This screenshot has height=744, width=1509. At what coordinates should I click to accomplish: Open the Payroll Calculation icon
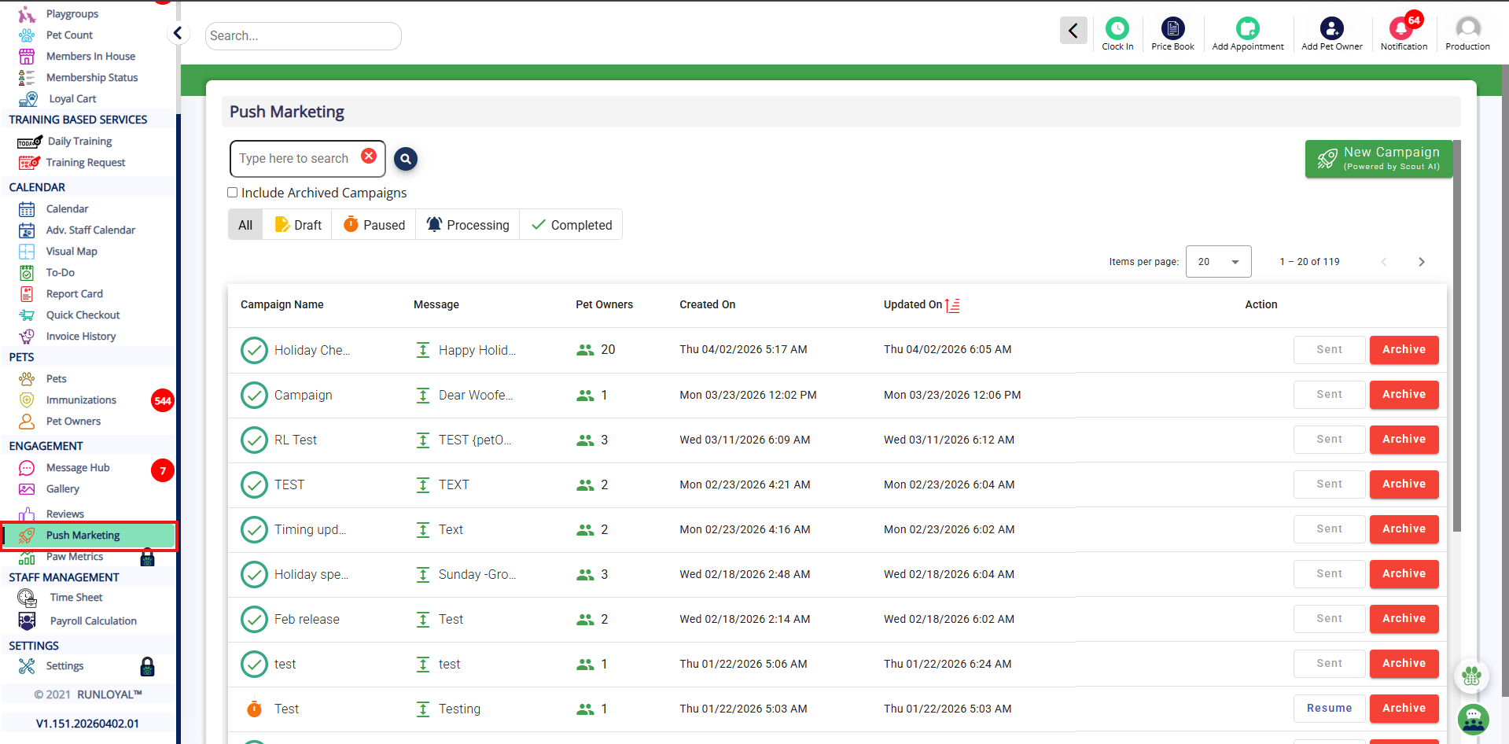[x=27, y=621]
